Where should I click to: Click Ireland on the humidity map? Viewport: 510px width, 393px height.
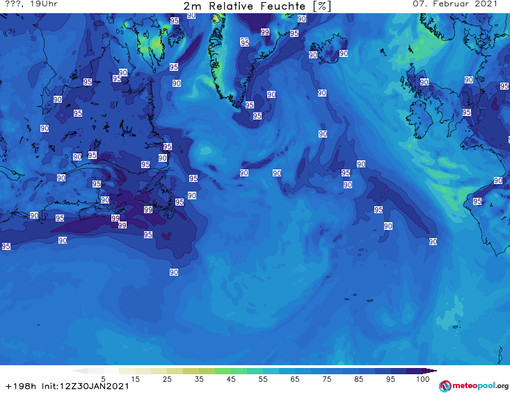click(x=420, y=119)
